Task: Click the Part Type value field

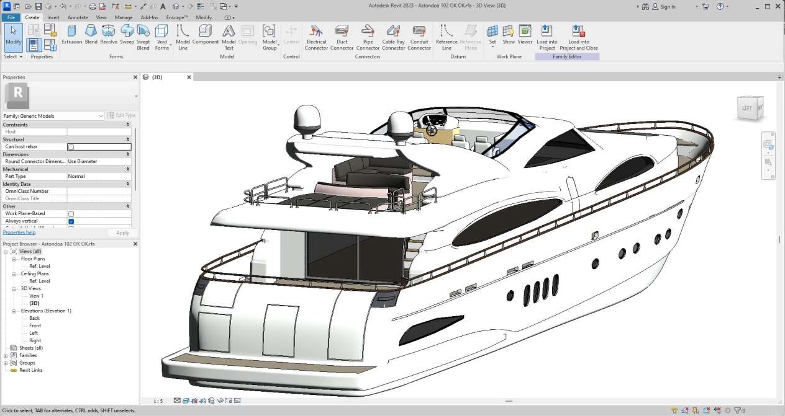Action: pyautogui.click(x=99, y=177)
